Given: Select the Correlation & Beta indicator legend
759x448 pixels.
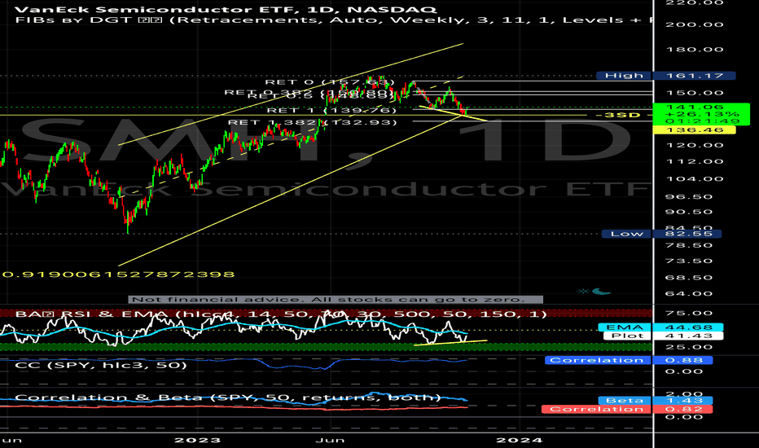Looking at the screenshot, I should 227,397.
